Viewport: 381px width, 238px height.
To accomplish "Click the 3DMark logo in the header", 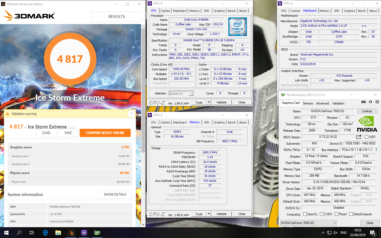I will (29, 15).
